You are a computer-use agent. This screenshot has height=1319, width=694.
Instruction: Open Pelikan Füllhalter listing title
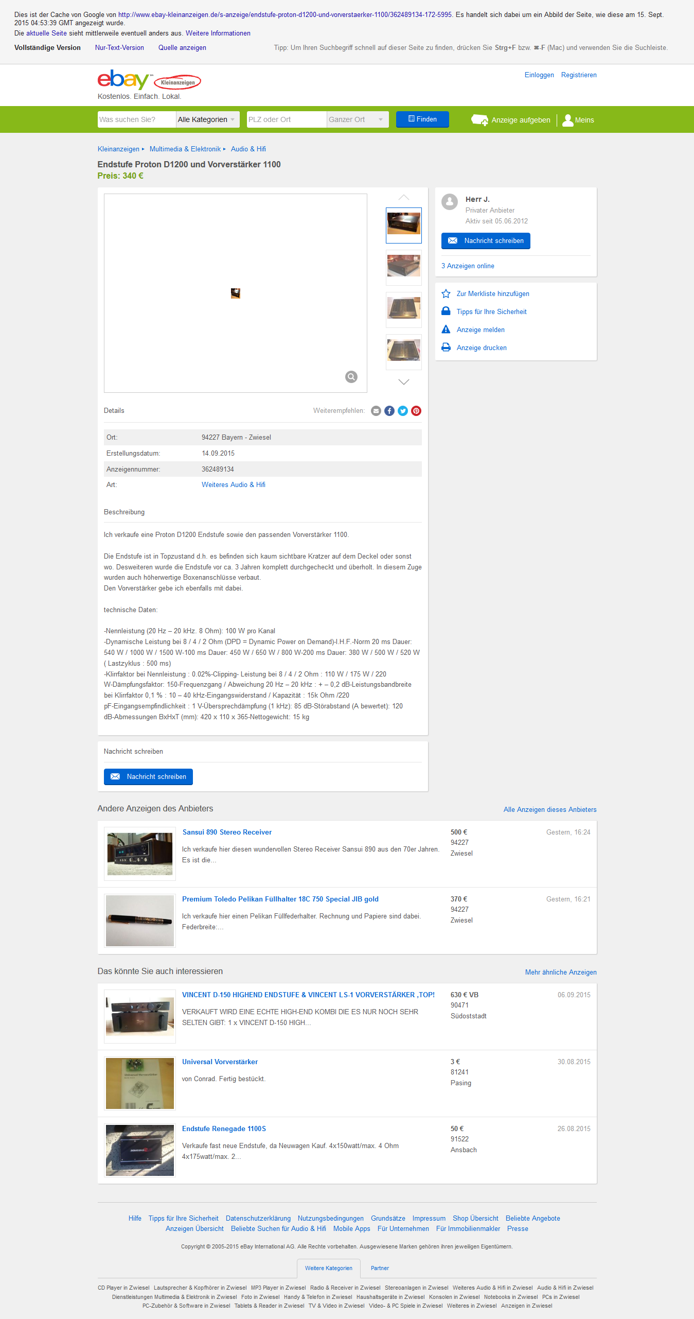280,899
